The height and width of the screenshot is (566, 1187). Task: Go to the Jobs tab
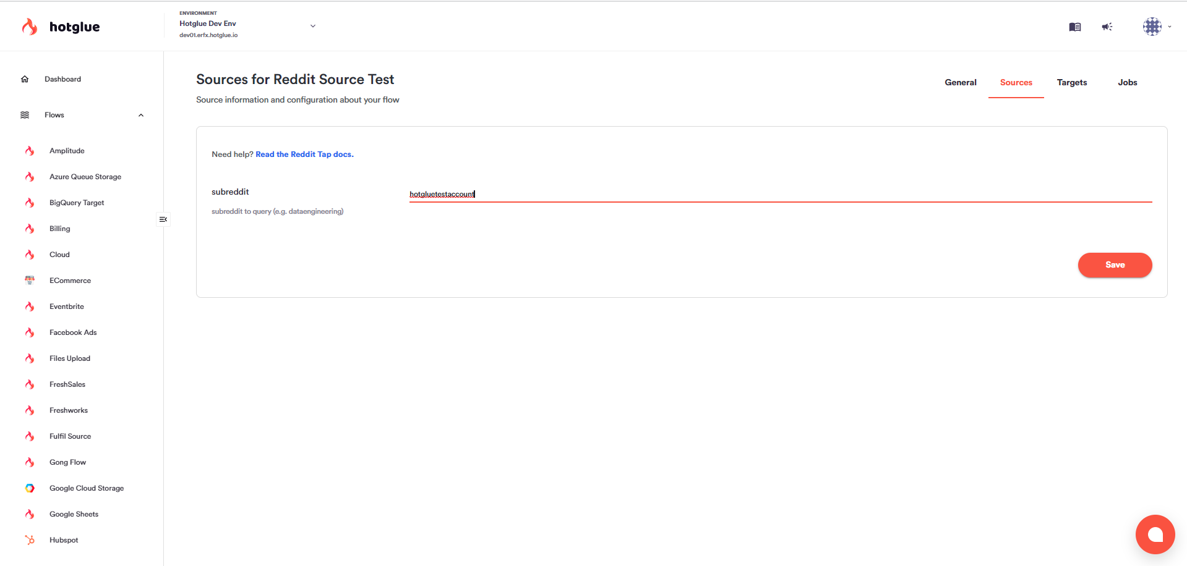point(1127,82)
